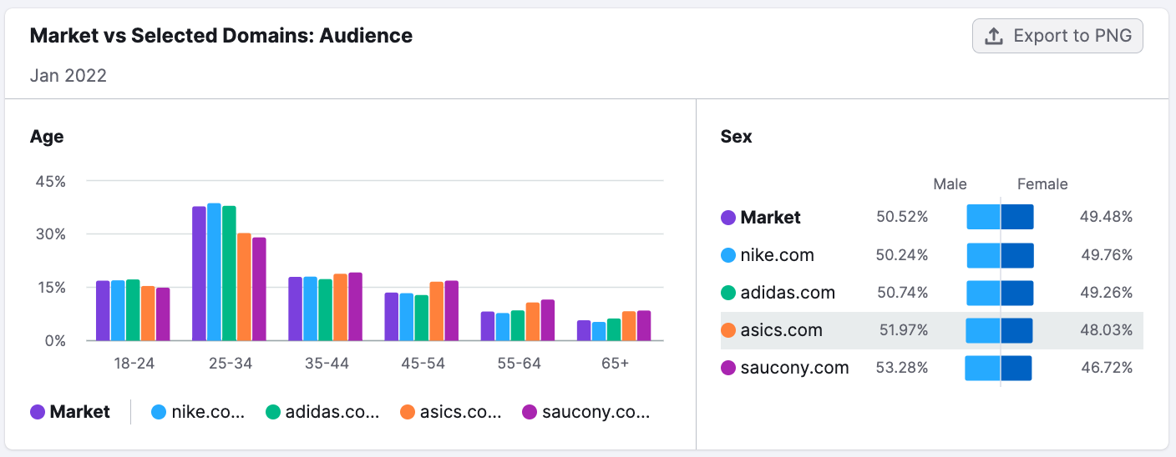Click the Market male/female ratio bar
This screenshot has width=1176, height=457.
click(1000, 217)
